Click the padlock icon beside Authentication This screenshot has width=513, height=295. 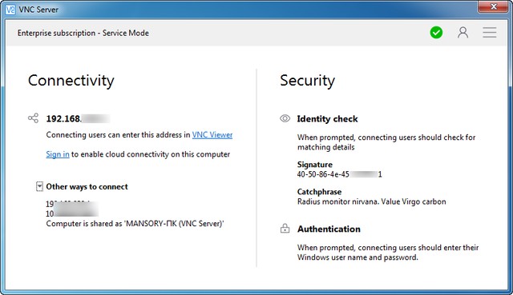click(x=285, y=228)
